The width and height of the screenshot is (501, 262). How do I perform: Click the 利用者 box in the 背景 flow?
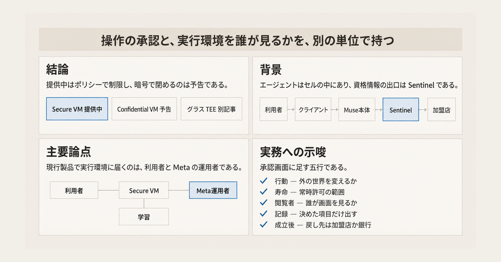pyautogui.click(x=273, y=109)
